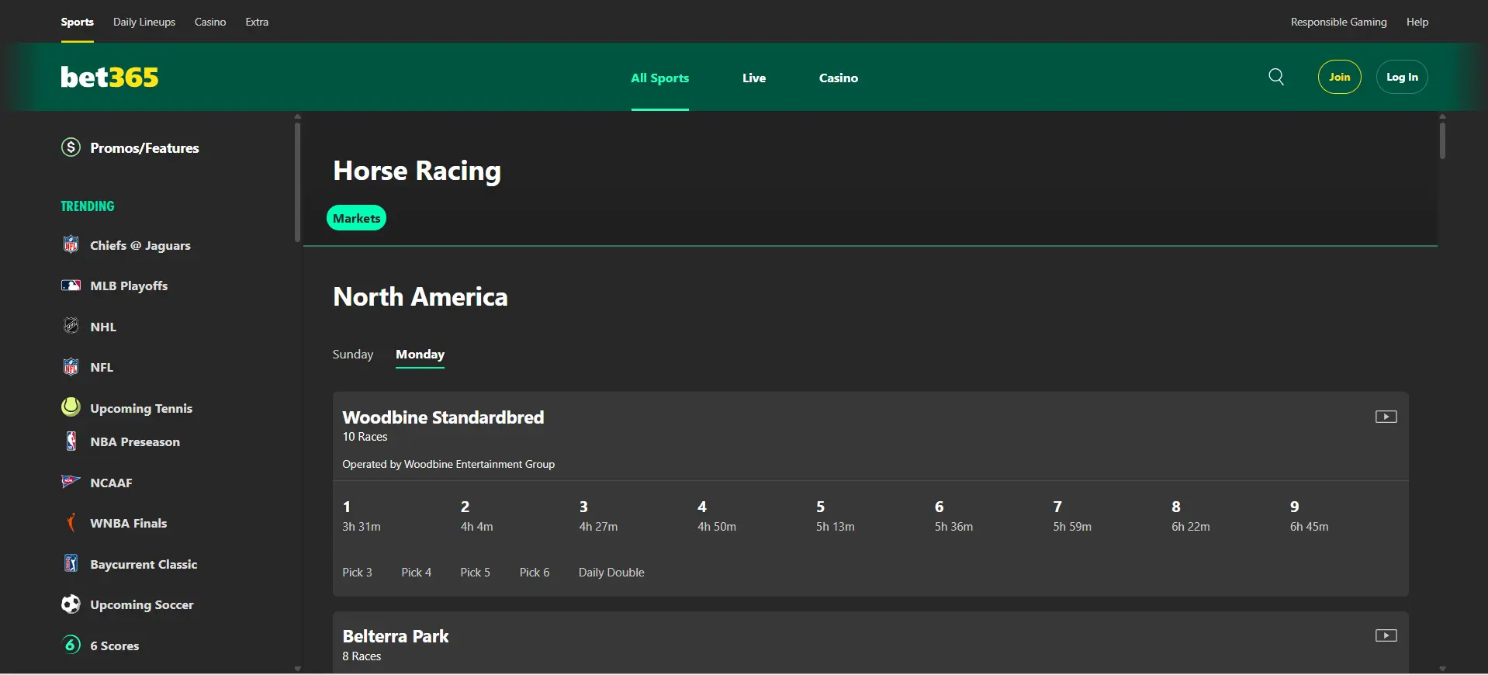Open 6 Scores icon in sidebar

[71, 645]
